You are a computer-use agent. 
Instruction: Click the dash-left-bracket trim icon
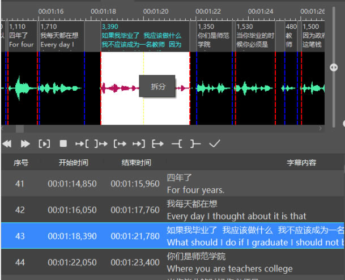click(177, 144)
